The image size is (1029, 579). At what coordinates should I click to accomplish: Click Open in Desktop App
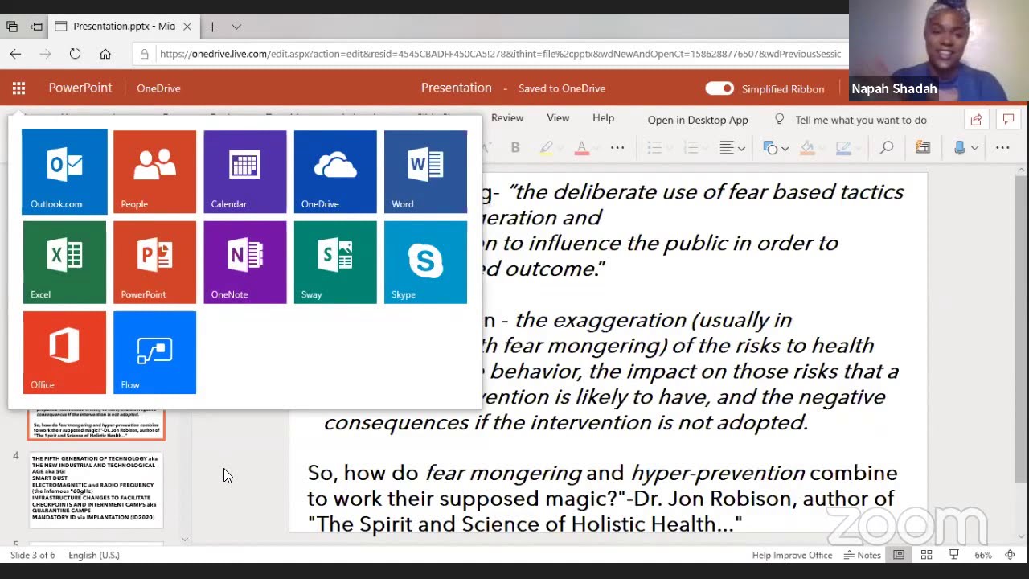[x=698, y=120]
